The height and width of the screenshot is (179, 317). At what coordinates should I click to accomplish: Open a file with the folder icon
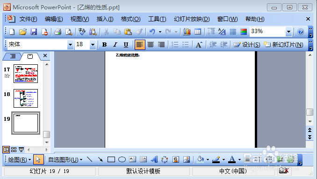tap(23, 32)
